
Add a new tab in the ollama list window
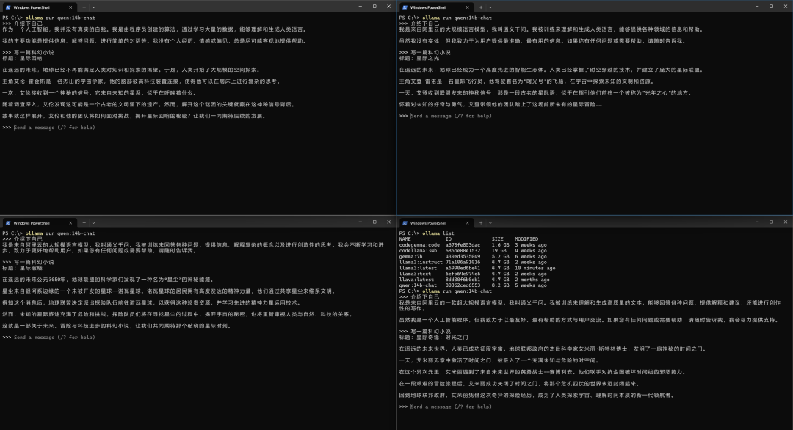coord(481,223)
